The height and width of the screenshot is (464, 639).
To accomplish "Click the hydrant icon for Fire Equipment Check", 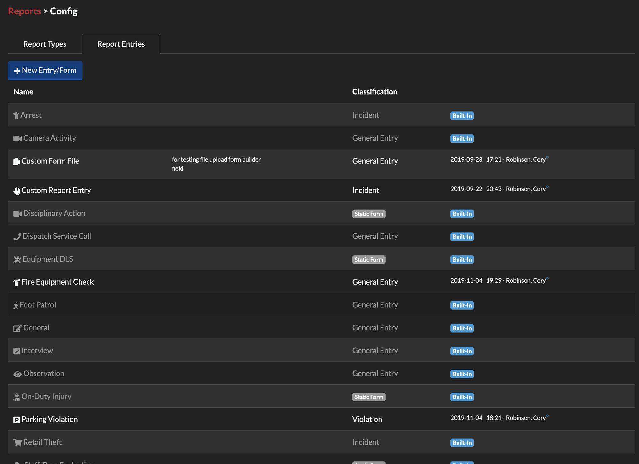I will 17,282.
